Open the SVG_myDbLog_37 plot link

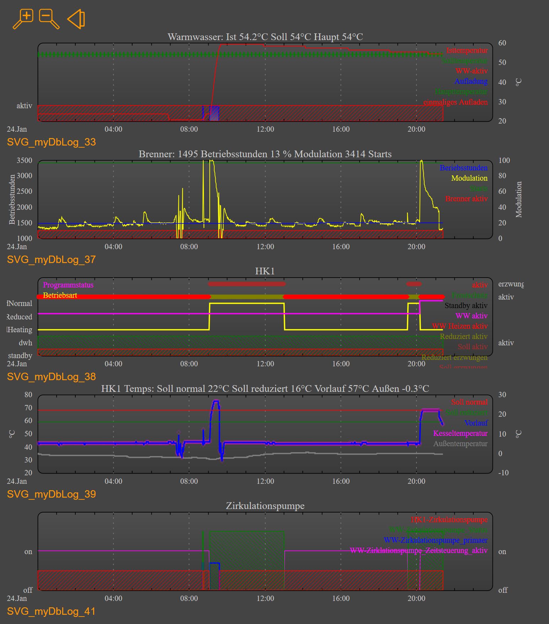point(52,259)
